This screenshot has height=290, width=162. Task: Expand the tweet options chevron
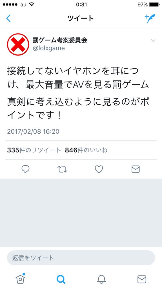(x=153, y=40)
